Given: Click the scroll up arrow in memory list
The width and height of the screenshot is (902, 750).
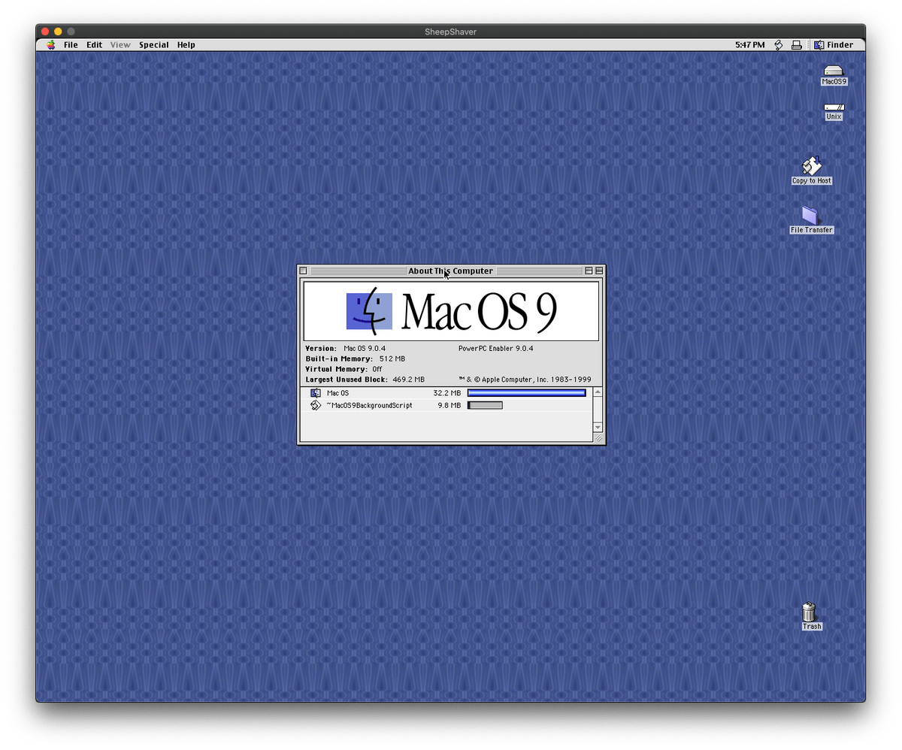Looking at the screenshot, I should click(x=598, y=392).
